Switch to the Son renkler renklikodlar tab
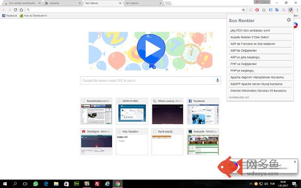This screenshot has width=301, height=188. (22, 3)
